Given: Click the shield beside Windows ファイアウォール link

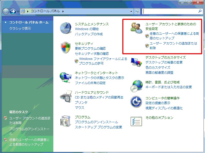Looking at the screenshot, I should tap(76, 61).
